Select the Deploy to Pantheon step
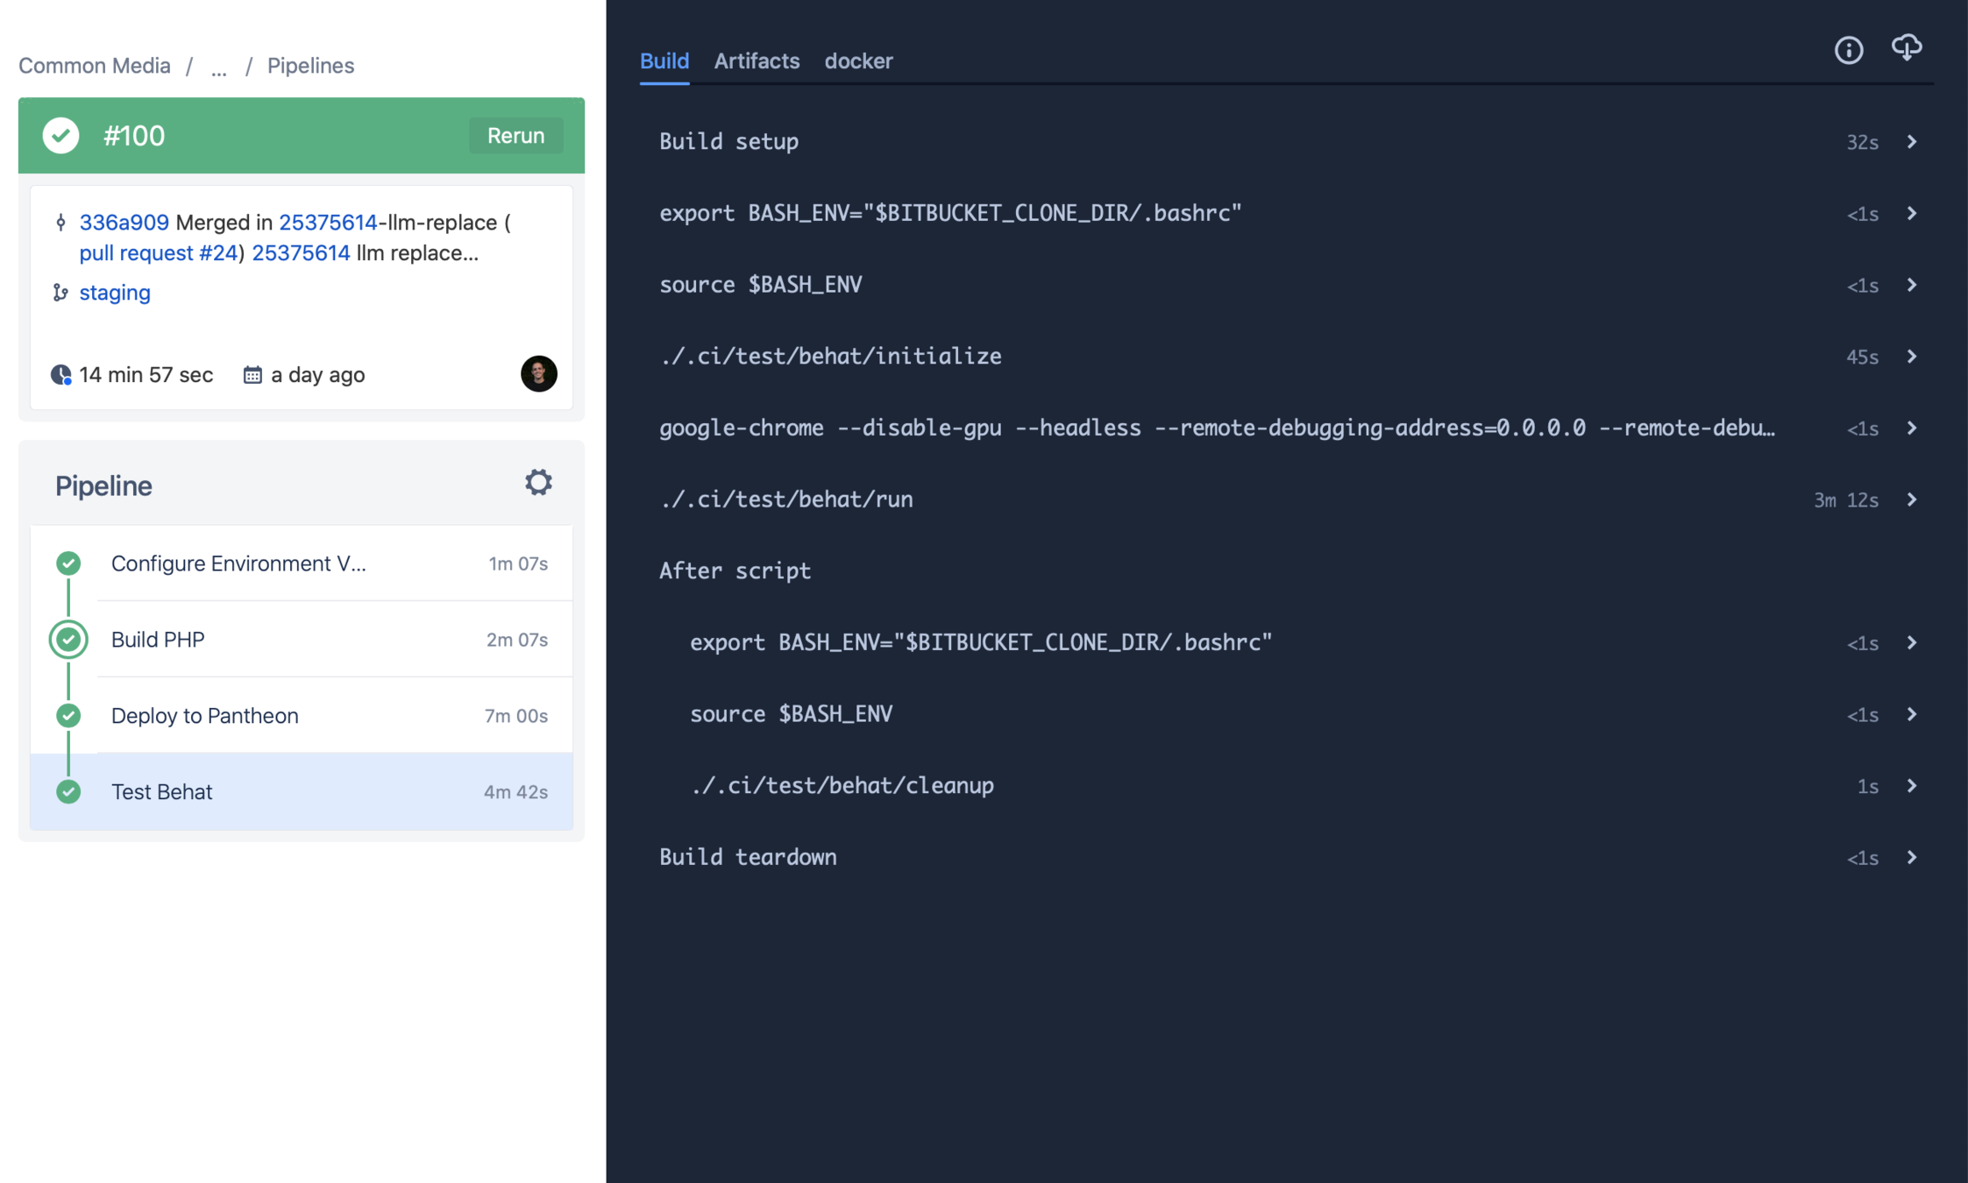Viewport: 1968px width, 1183px height. [205, 716]
